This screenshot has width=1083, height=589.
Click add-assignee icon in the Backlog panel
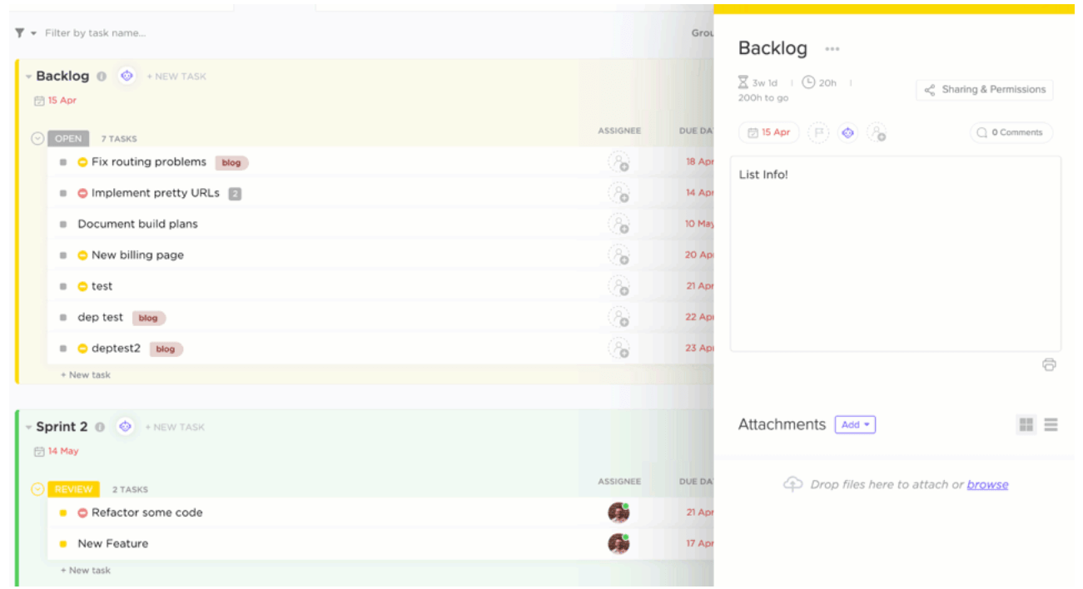tap(877, 132)
